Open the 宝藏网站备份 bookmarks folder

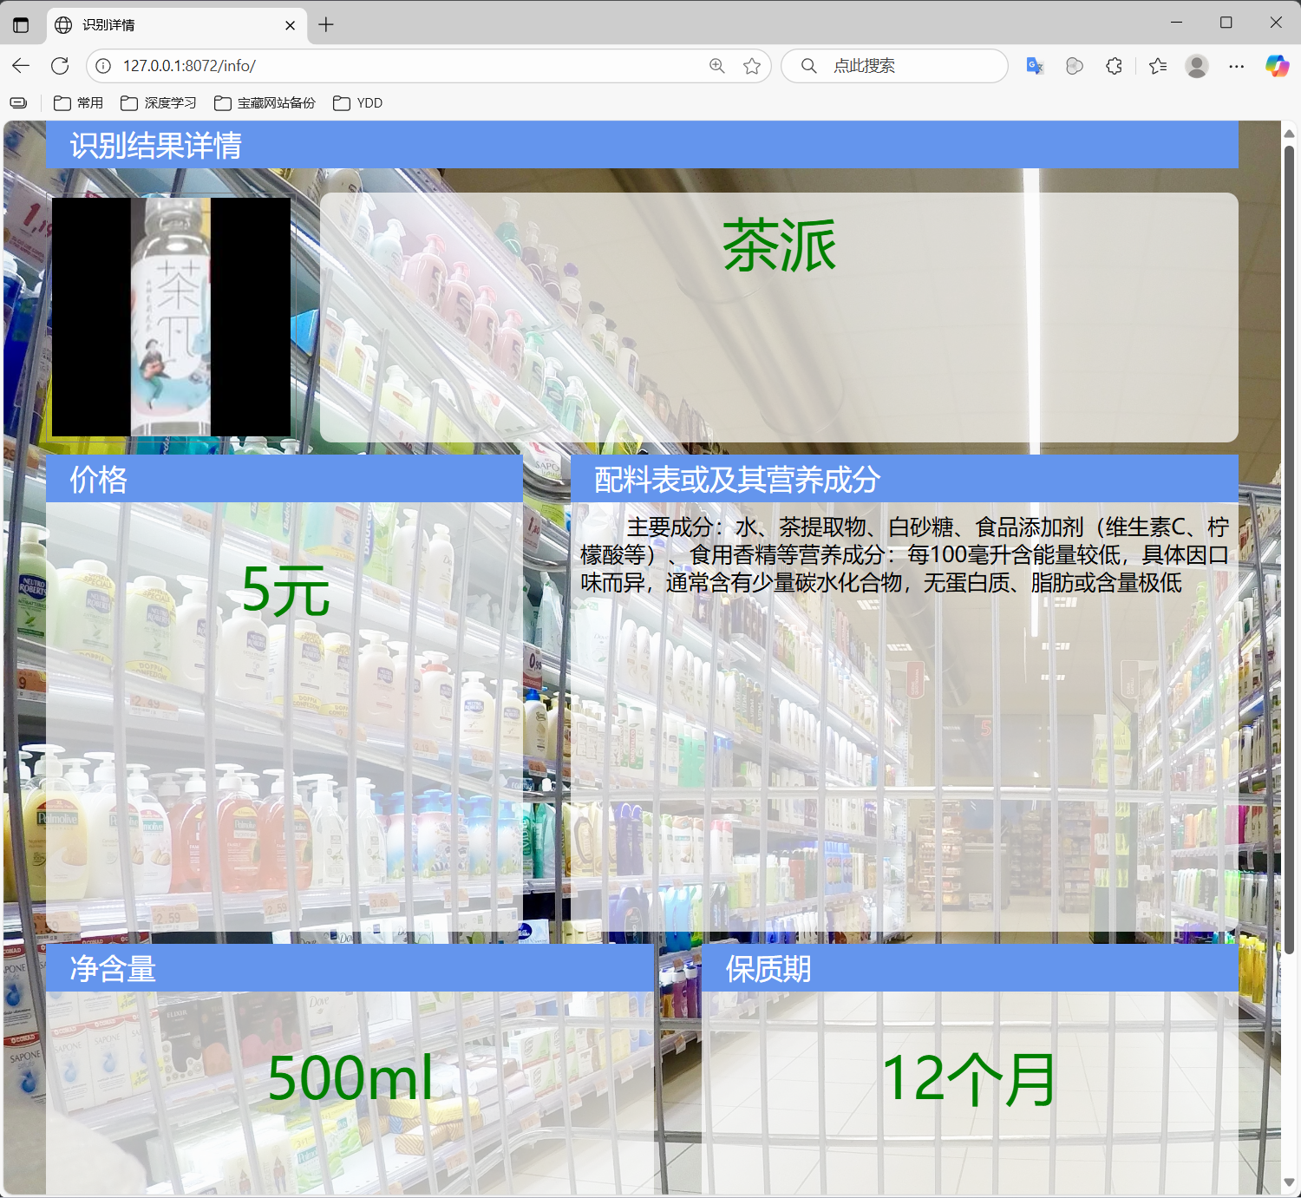coord(265,103)
